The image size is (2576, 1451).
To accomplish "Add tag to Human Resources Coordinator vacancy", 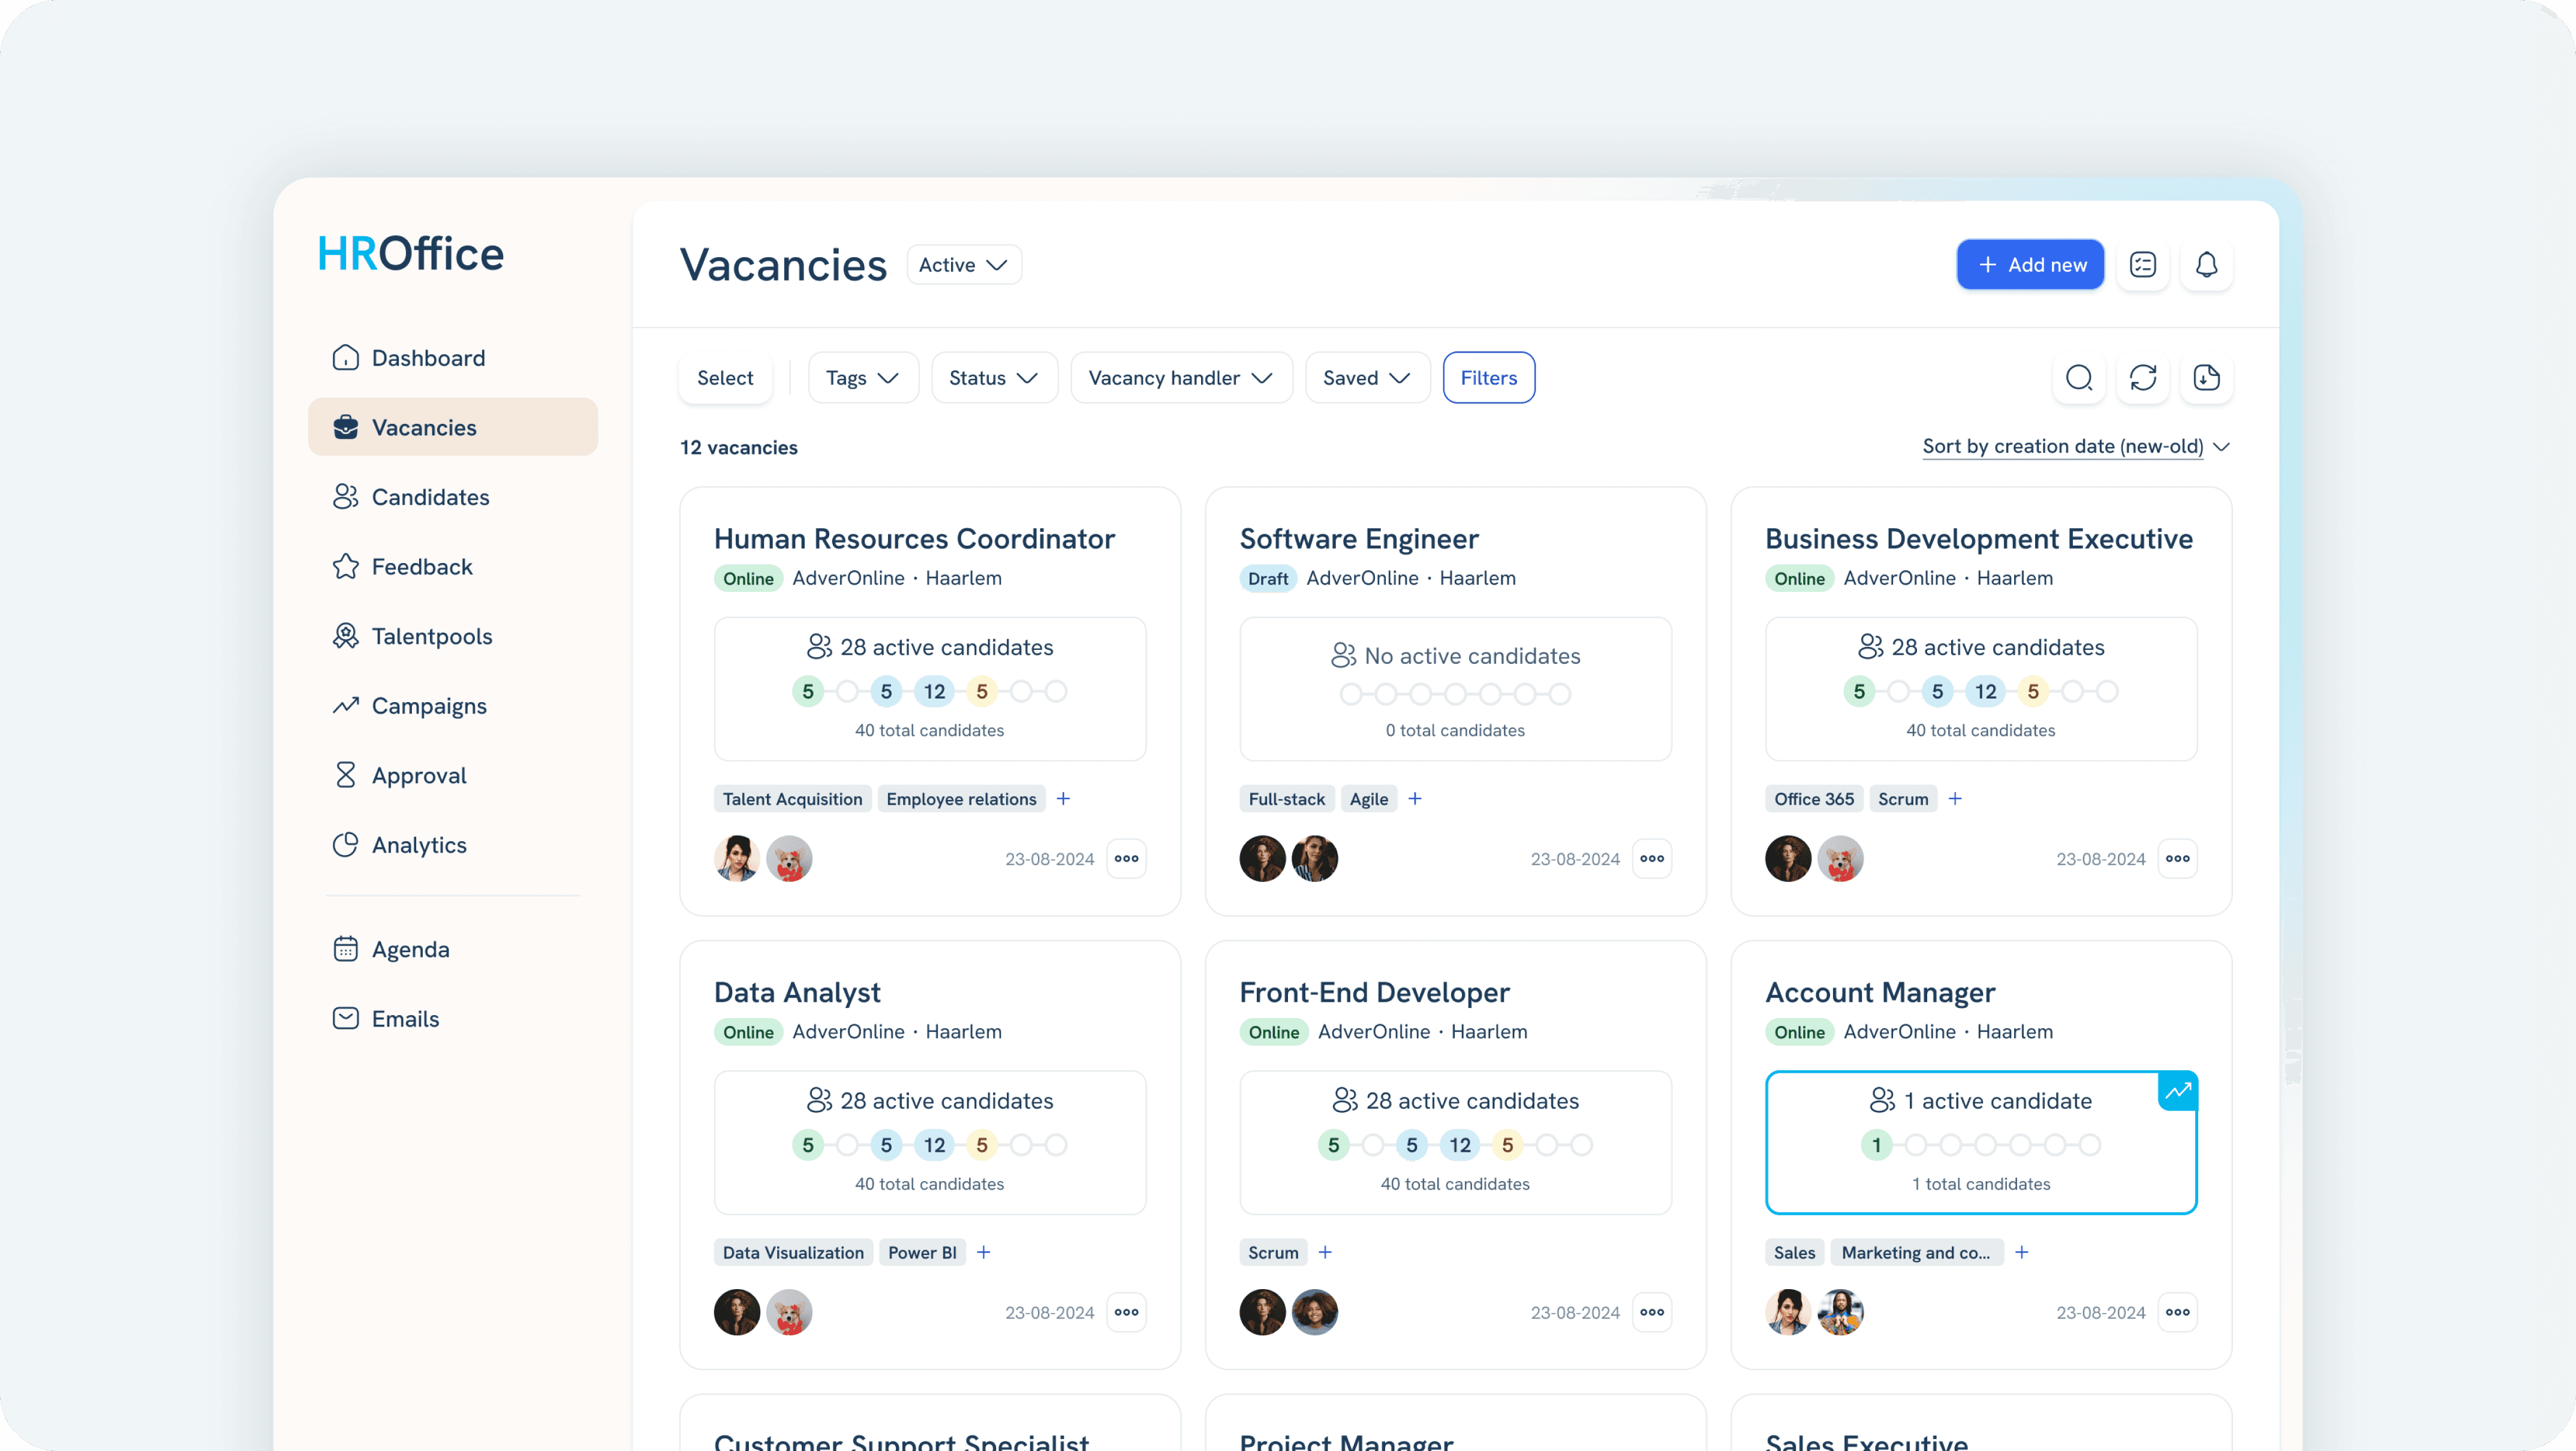I will 1063,799.
